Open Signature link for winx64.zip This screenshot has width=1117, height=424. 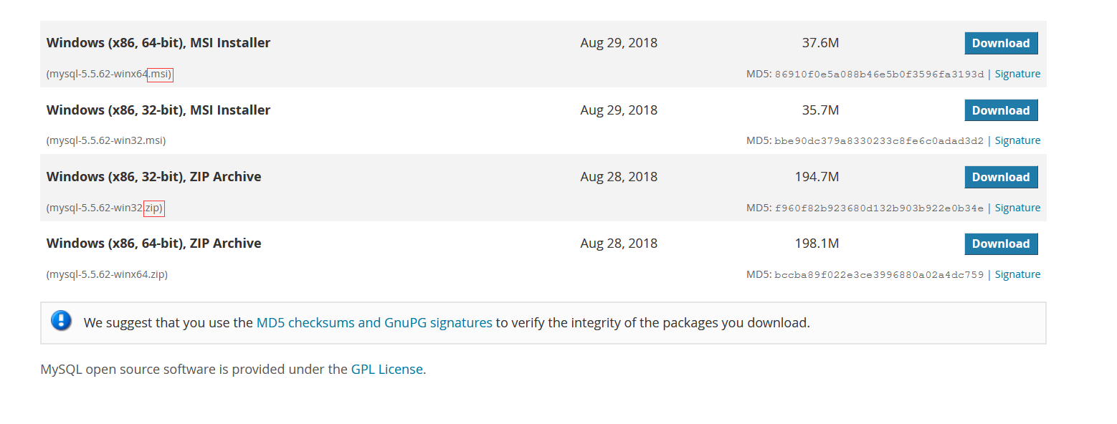click(1017, 274)
